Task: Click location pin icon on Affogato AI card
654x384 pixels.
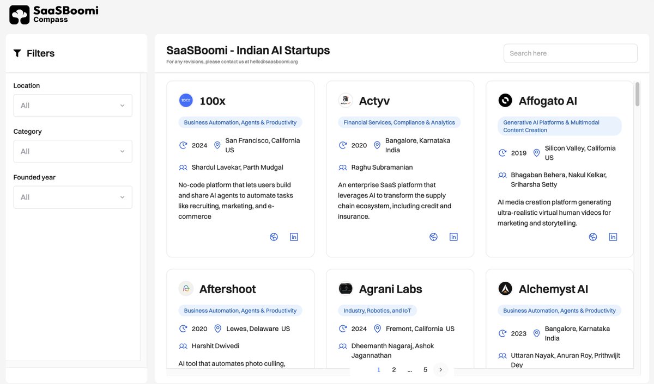Action: click(x=537, y=153)
